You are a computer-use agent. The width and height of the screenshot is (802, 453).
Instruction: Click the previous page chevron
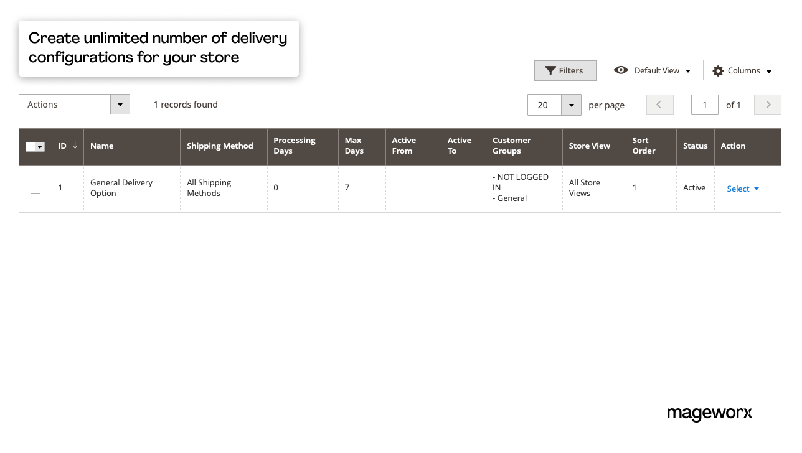click(x=659, y=105)
